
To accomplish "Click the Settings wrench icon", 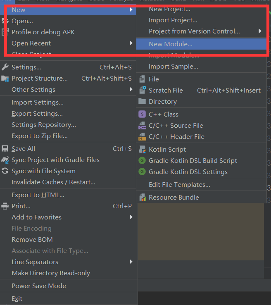I will click(x=5, y=67).
